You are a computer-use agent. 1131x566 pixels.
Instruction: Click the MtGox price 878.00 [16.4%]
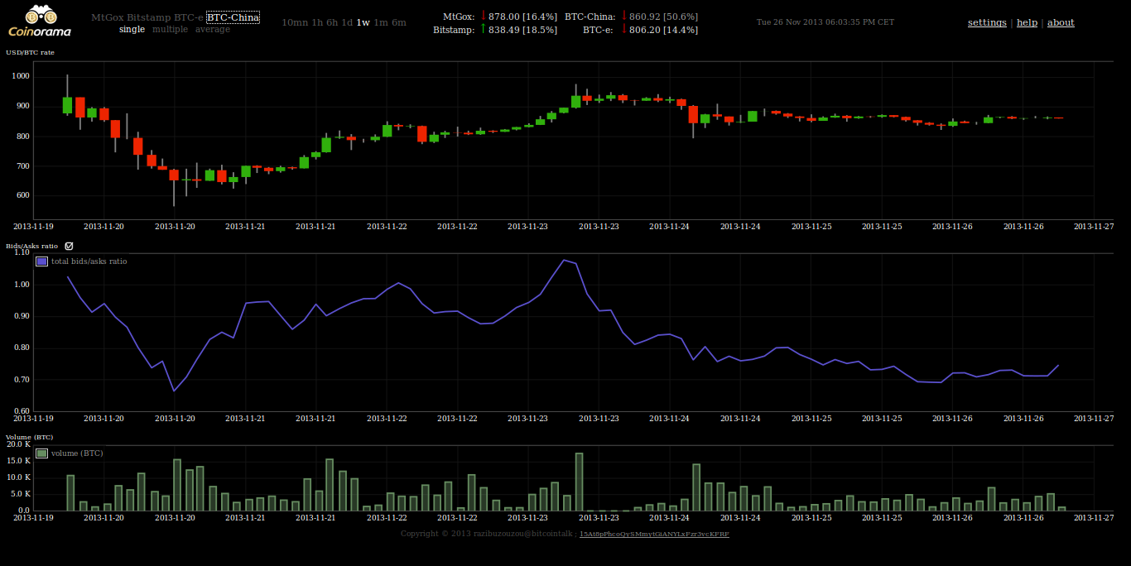click(522, 17)
